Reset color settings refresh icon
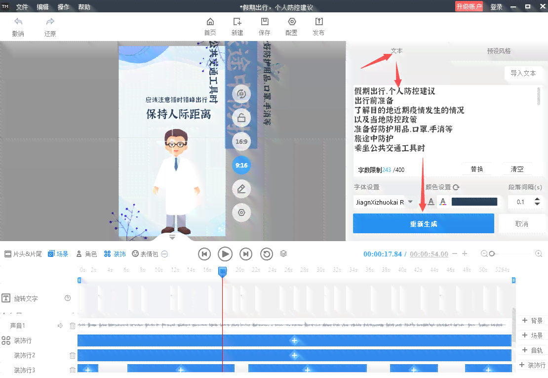Viewport: 548px width, 378px height. (456, 187)
